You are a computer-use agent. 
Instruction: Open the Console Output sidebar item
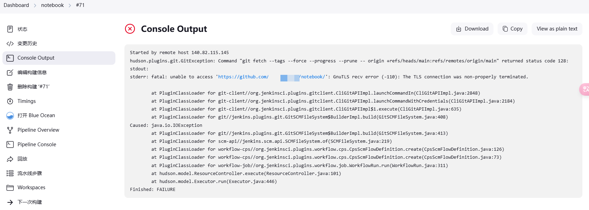point(36,58)
